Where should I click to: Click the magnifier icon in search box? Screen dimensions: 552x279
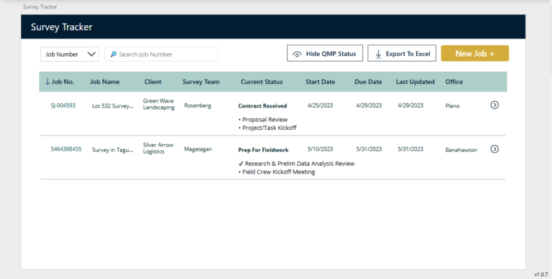coord(114,54)
